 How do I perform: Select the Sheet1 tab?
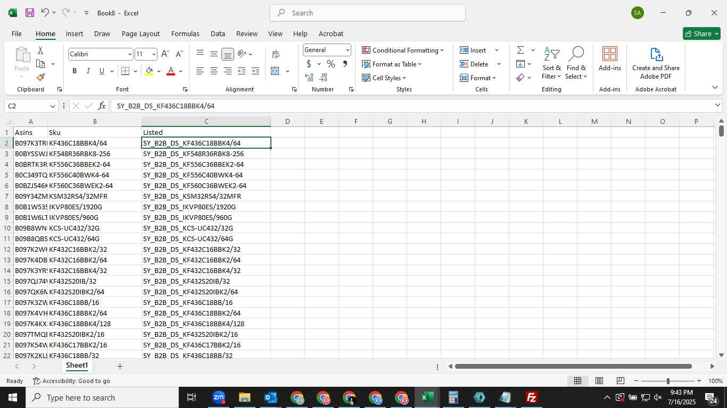(77, 365)
